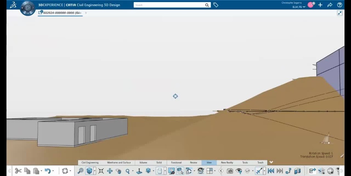This screenshot has height=176, width=351.
Task: Click the Update recycle-arrows icon
Action: (65, 171)
